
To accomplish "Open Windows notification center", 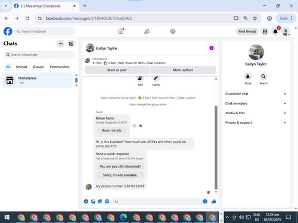I will 288,217.
